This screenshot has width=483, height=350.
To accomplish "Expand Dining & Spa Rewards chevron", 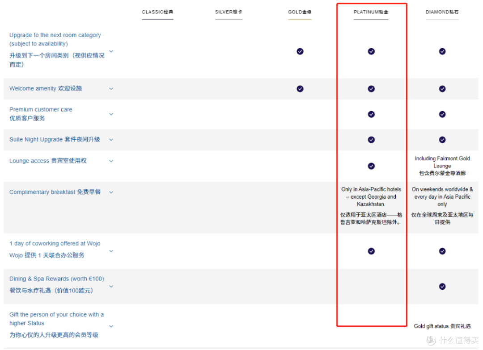I will [x=111, y=286].
